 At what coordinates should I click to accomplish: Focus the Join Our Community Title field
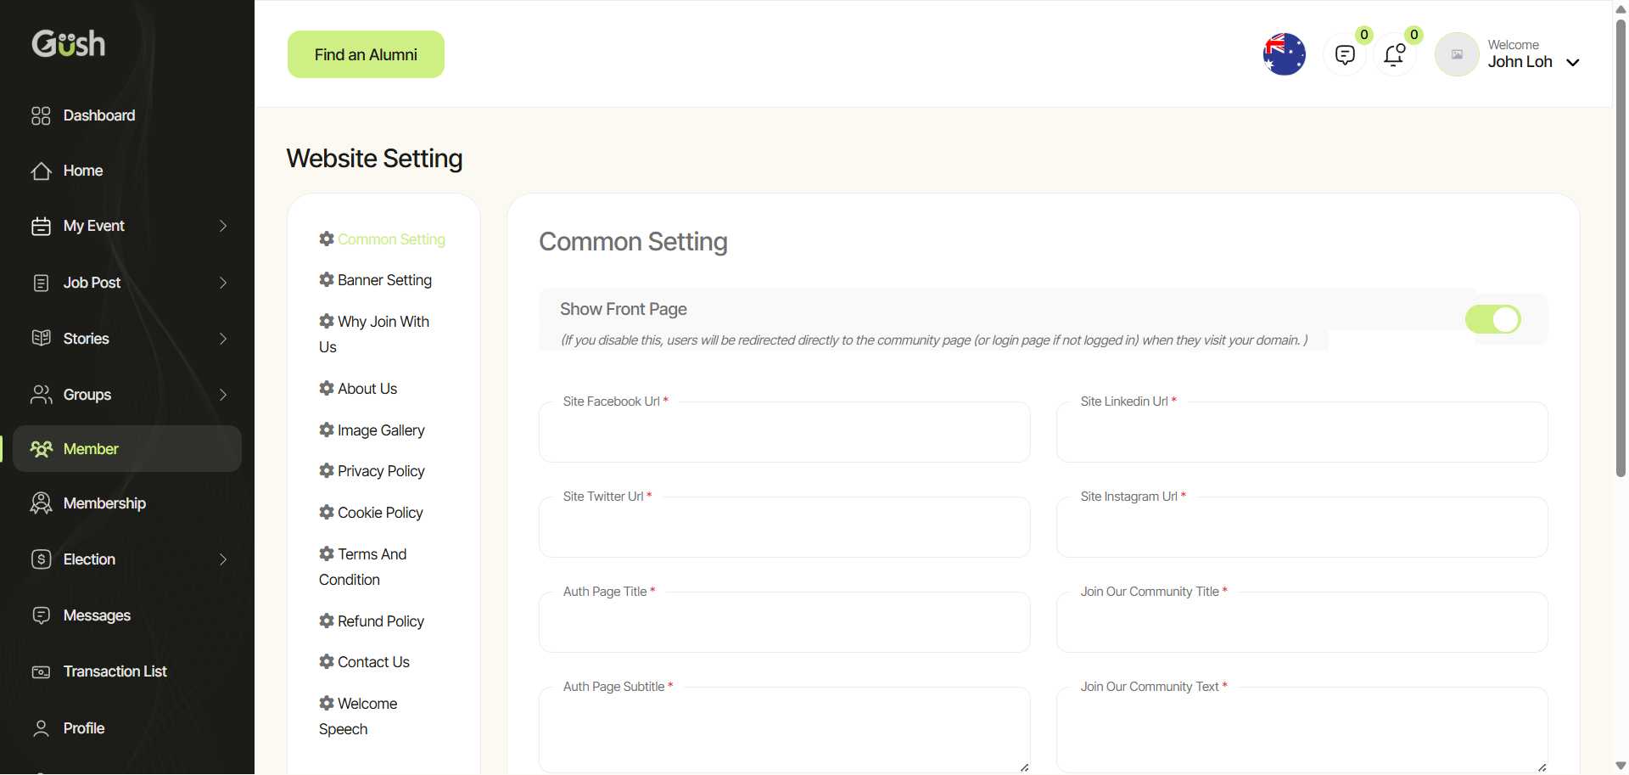1302,622
